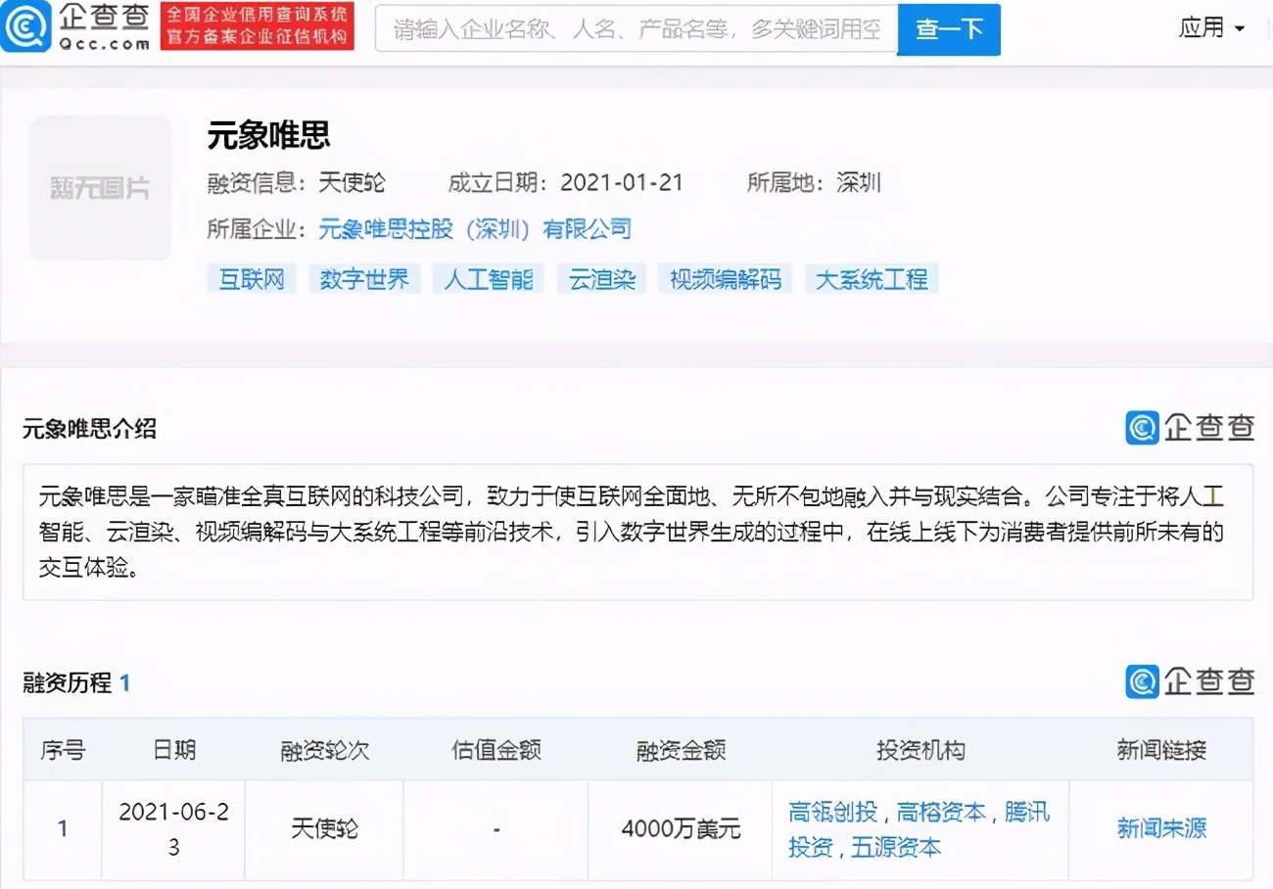Viewport: 1273px width, 889px height.
Task: Click the 视频编解码 tag
Action: pyautogui.click(x=725, y=279)
